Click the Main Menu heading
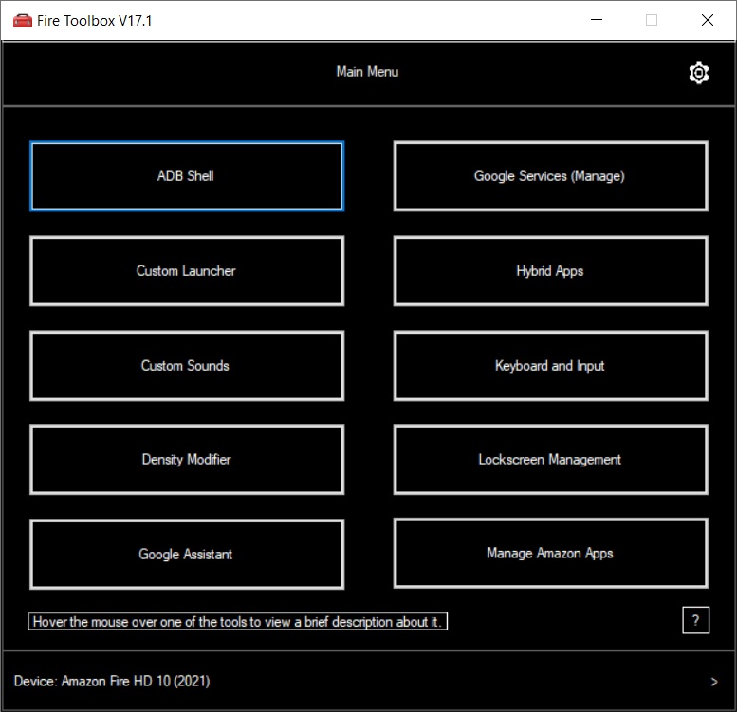The image size is (737, 712). (x=367, y=72)
